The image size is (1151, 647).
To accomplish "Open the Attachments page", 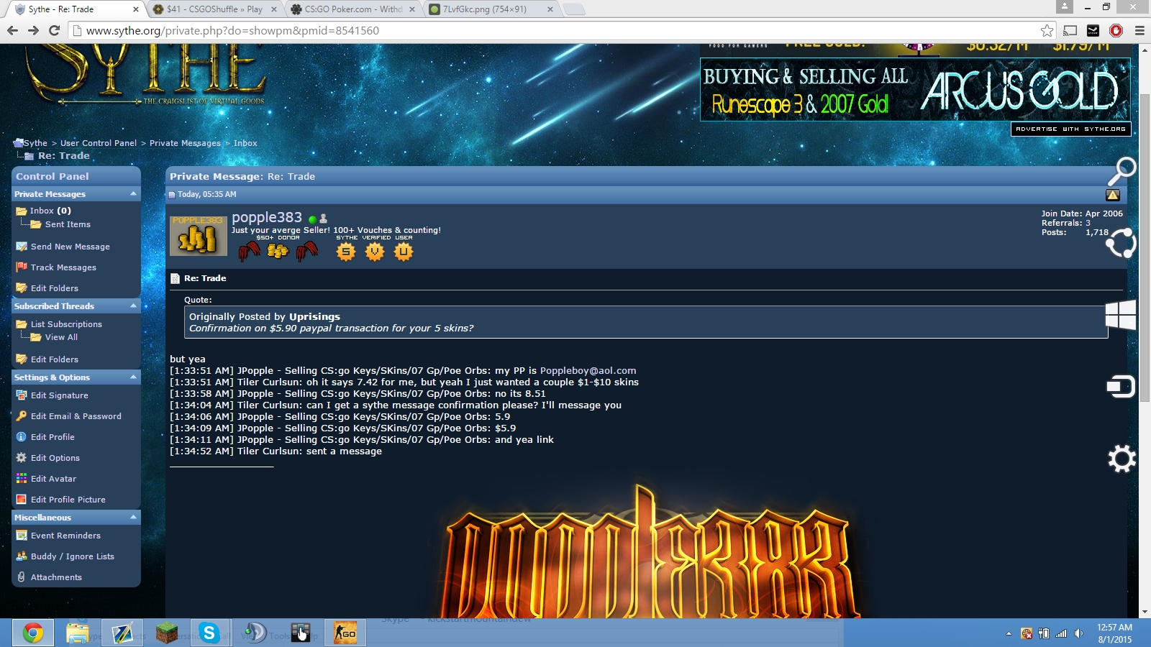I will click(x=56, y=577).
